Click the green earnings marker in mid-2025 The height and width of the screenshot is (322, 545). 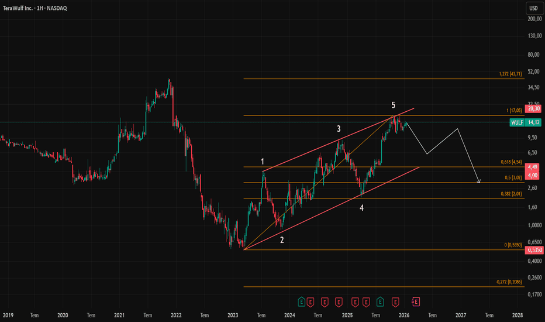coord(380,302)
